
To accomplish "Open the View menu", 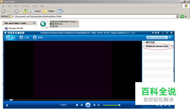I will [16, 6].
